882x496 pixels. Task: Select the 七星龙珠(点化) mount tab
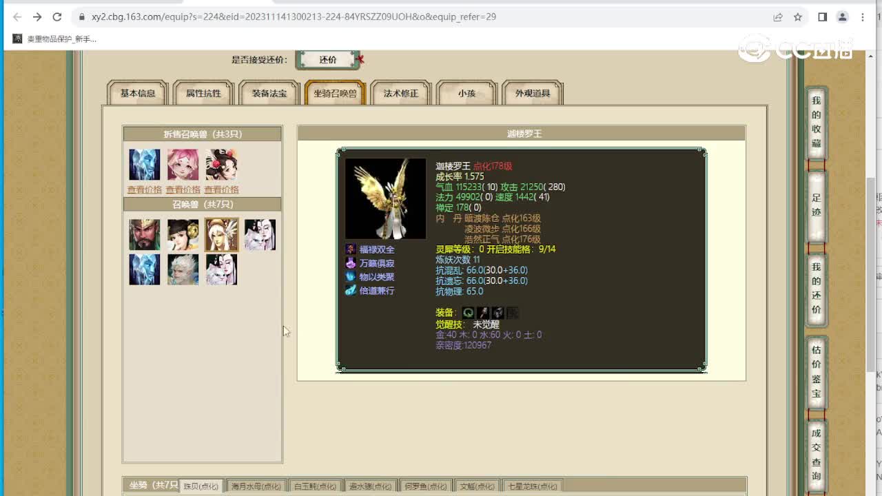click(x=533, y=486)
